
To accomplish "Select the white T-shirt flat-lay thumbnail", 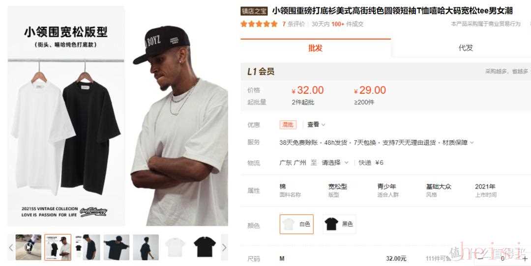I will tap(175, 247).
